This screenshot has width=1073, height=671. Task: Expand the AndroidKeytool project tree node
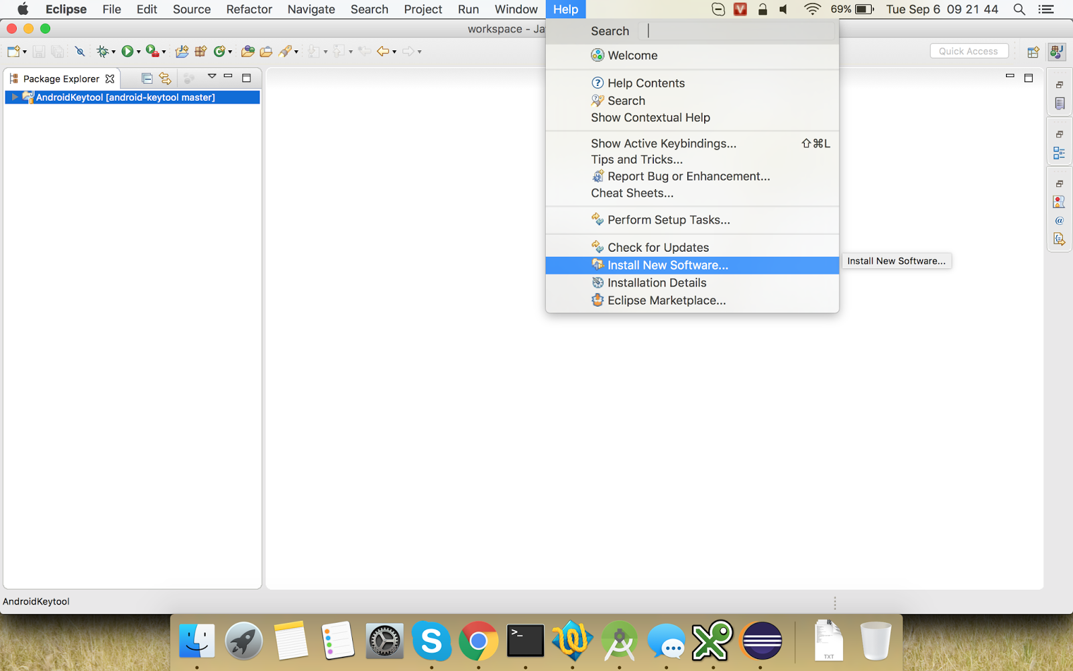[15, 97]
